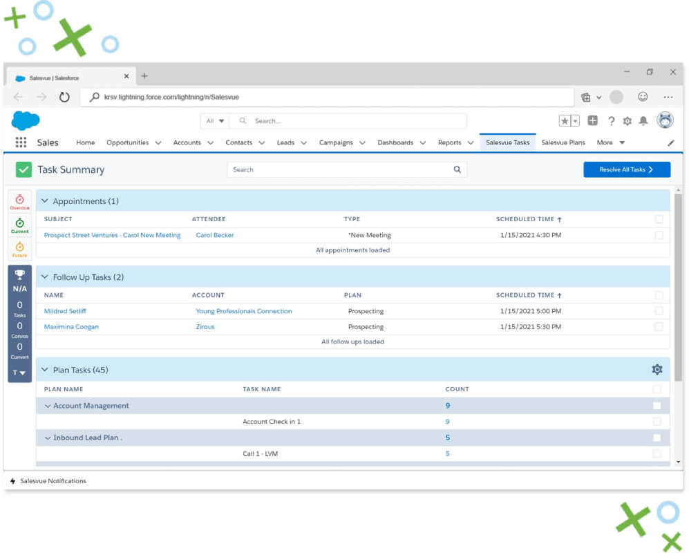Open the T dropdown in stats panel
Viewport: 689px width, 553px height.
tap(19, 373)
